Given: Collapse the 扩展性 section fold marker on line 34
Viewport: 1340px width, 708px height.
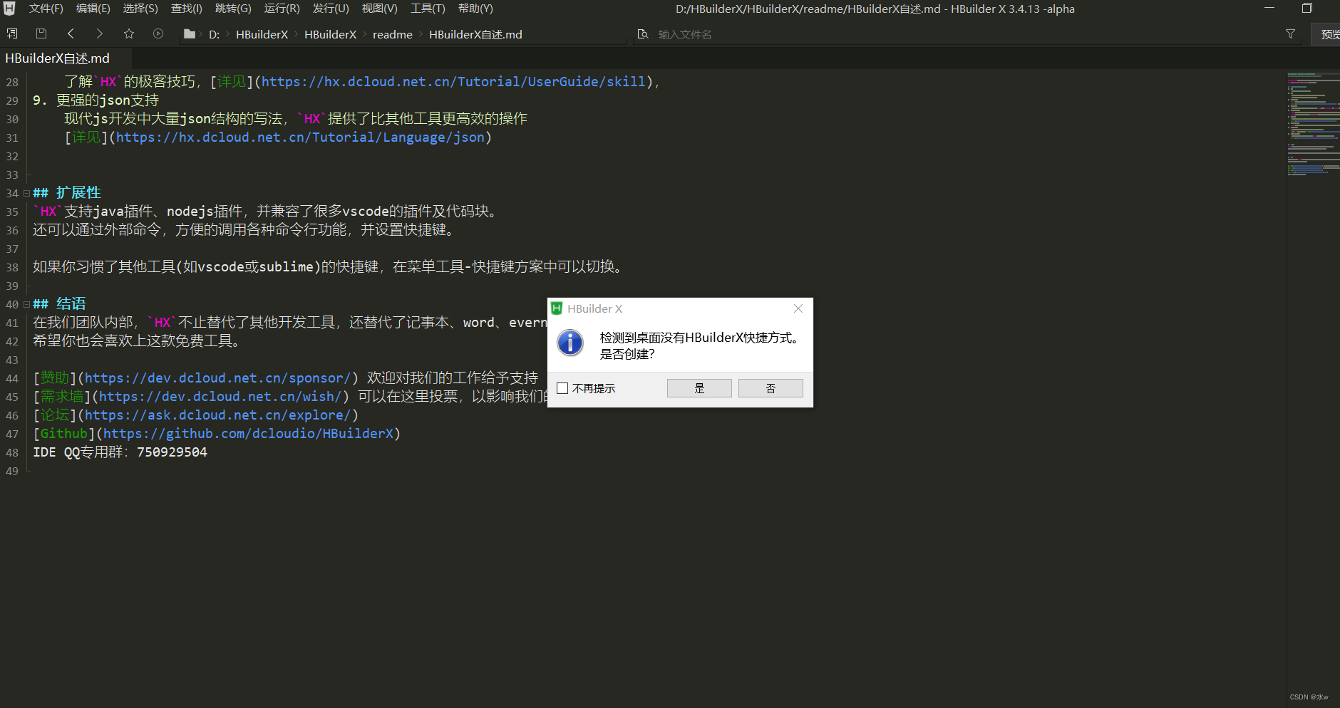Looking at the screenshot, I should pos(26,192).
